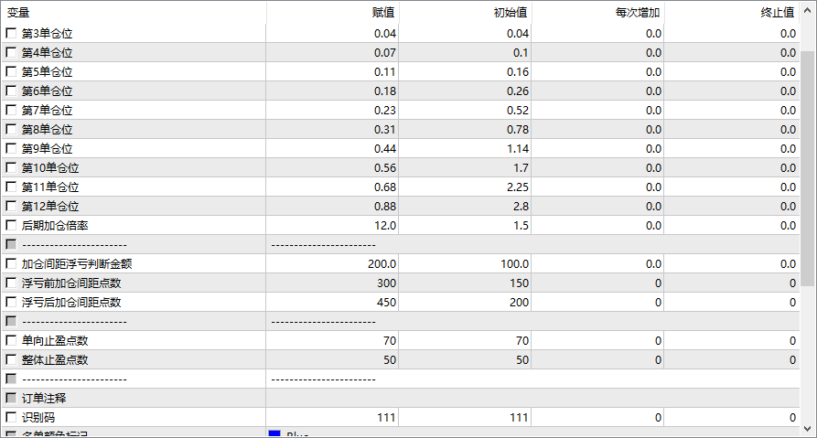Image resolution: width=817 pixels, height=438 pixels.
Task: Enable the 后期加仓倍率 checkbox
Action: tap(11, 226)
